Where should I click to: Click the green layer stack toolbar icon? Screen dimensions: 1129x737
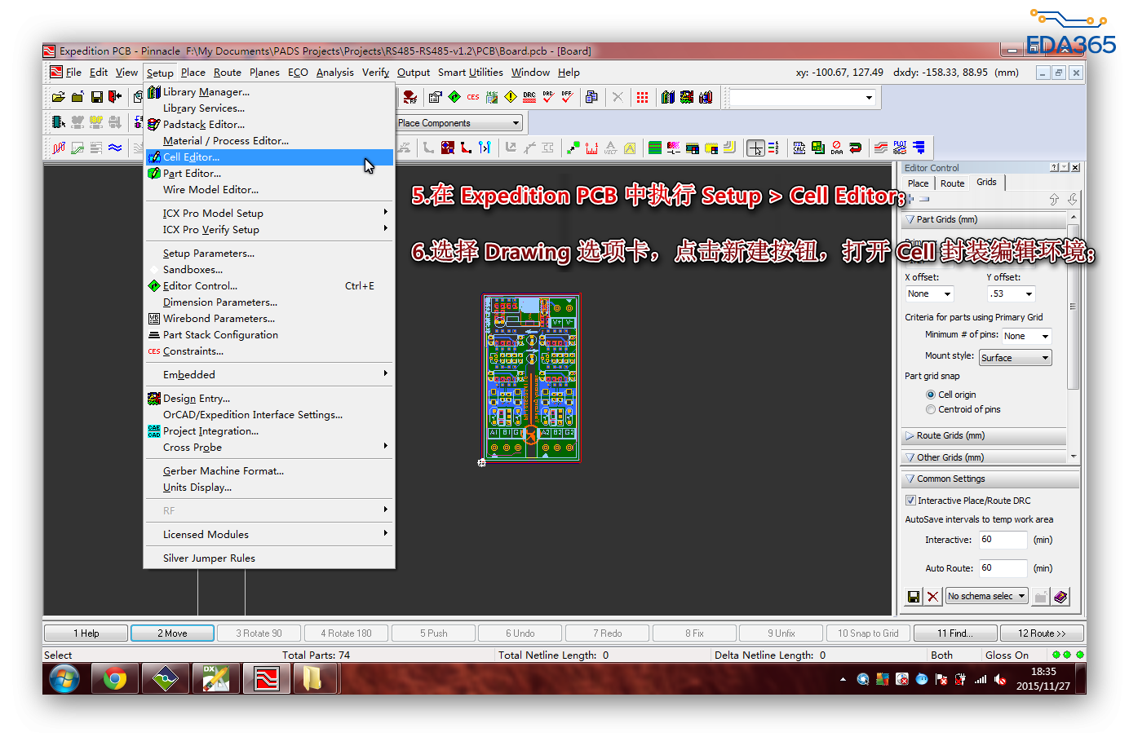click(x=655, y=148)
